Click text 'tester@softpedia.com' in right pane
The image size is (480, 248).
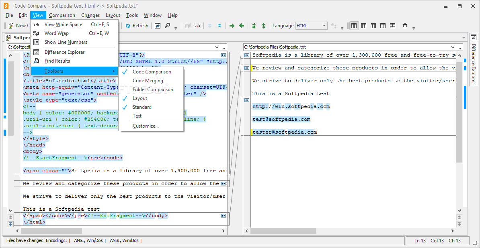point(284,132)
